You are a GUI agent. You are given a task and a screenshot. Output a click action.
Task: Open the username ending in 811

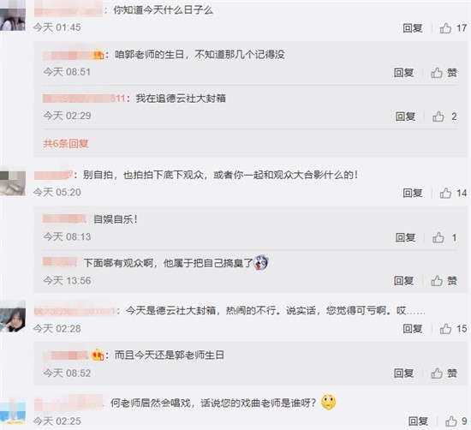[84, 99]
